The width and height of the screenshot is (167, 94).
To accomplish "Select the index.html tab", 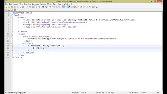I will [x=10, y=10].
